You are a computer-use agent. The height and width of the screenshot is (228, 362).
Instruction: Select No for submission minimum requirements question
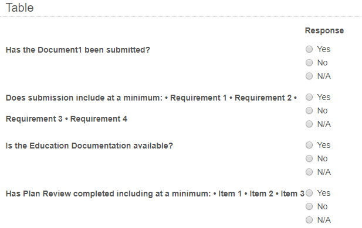(309, 110)
